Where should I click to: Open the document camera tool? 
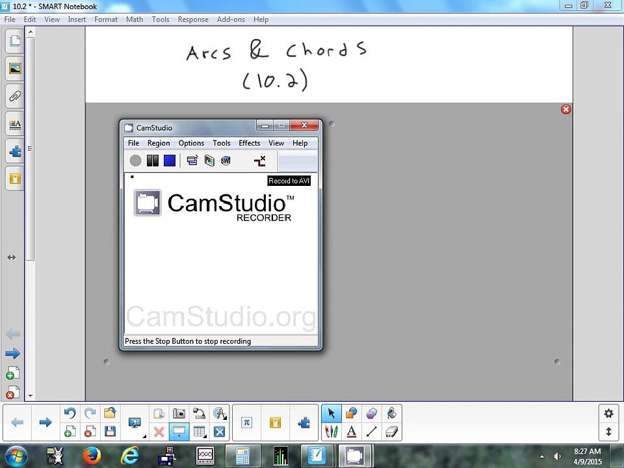199,413
